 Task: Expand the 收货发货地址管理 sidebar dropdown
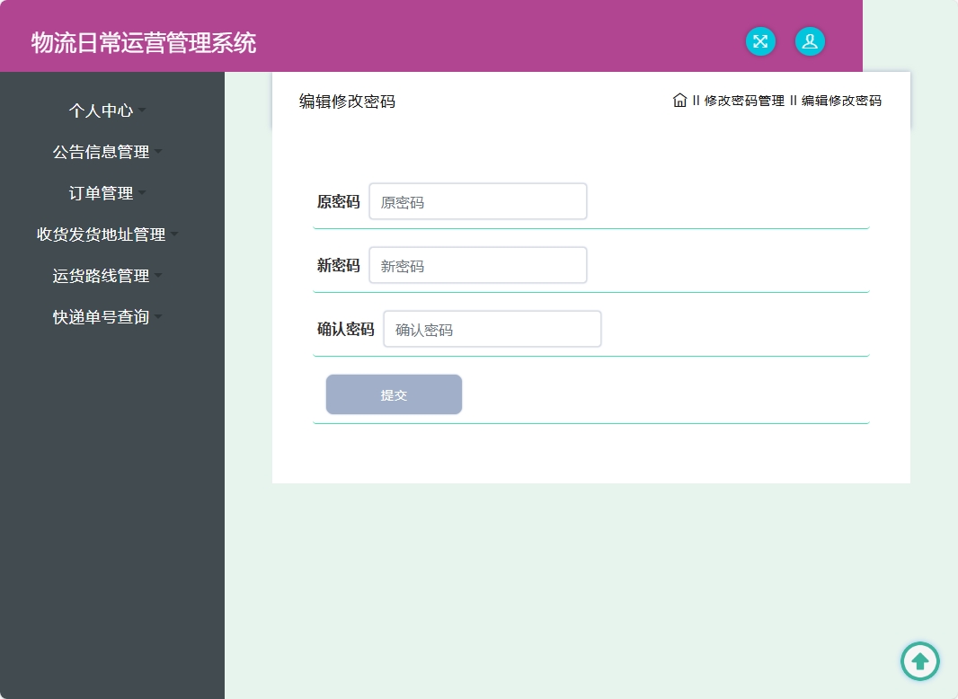[x=173, y=234]
